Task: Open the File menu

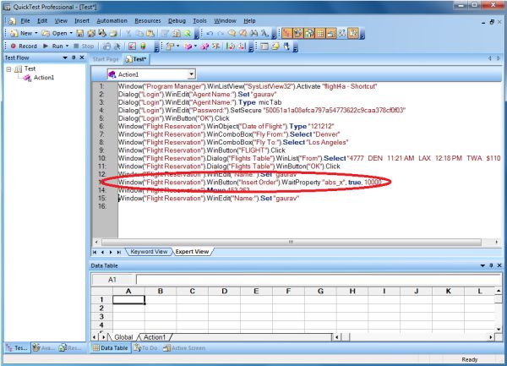Action: (25, 20)
